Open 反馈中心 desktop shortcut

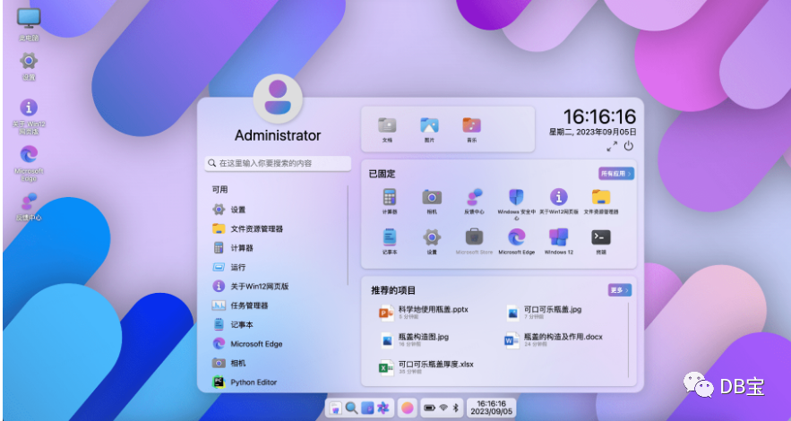[x=29, y=207]
